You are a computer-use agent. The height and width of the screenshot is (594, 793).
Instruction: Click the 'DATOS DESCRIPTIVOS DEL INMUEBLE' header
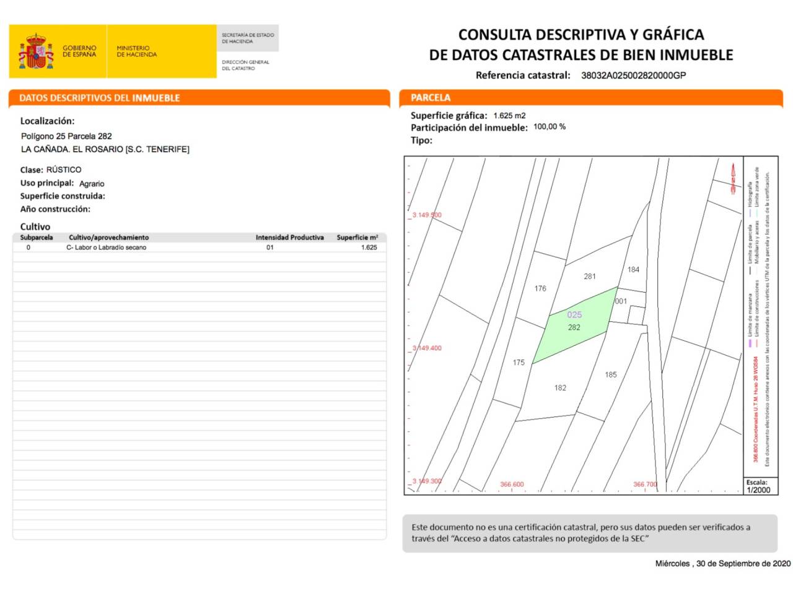pos(99,98)
